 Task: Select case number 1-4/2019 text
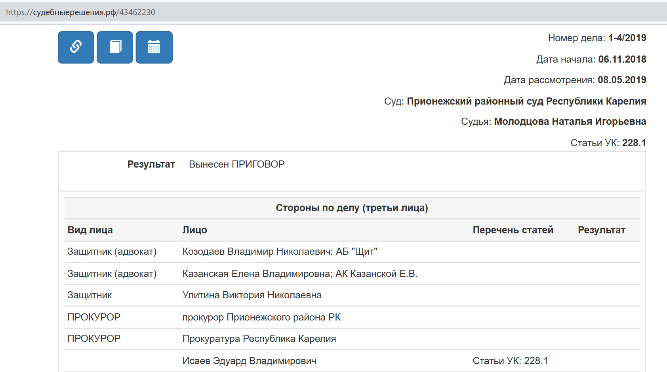click(627, 38)
